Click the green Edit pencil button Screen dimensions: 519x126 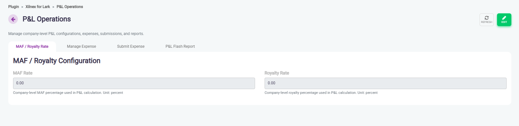click(504, 20)
